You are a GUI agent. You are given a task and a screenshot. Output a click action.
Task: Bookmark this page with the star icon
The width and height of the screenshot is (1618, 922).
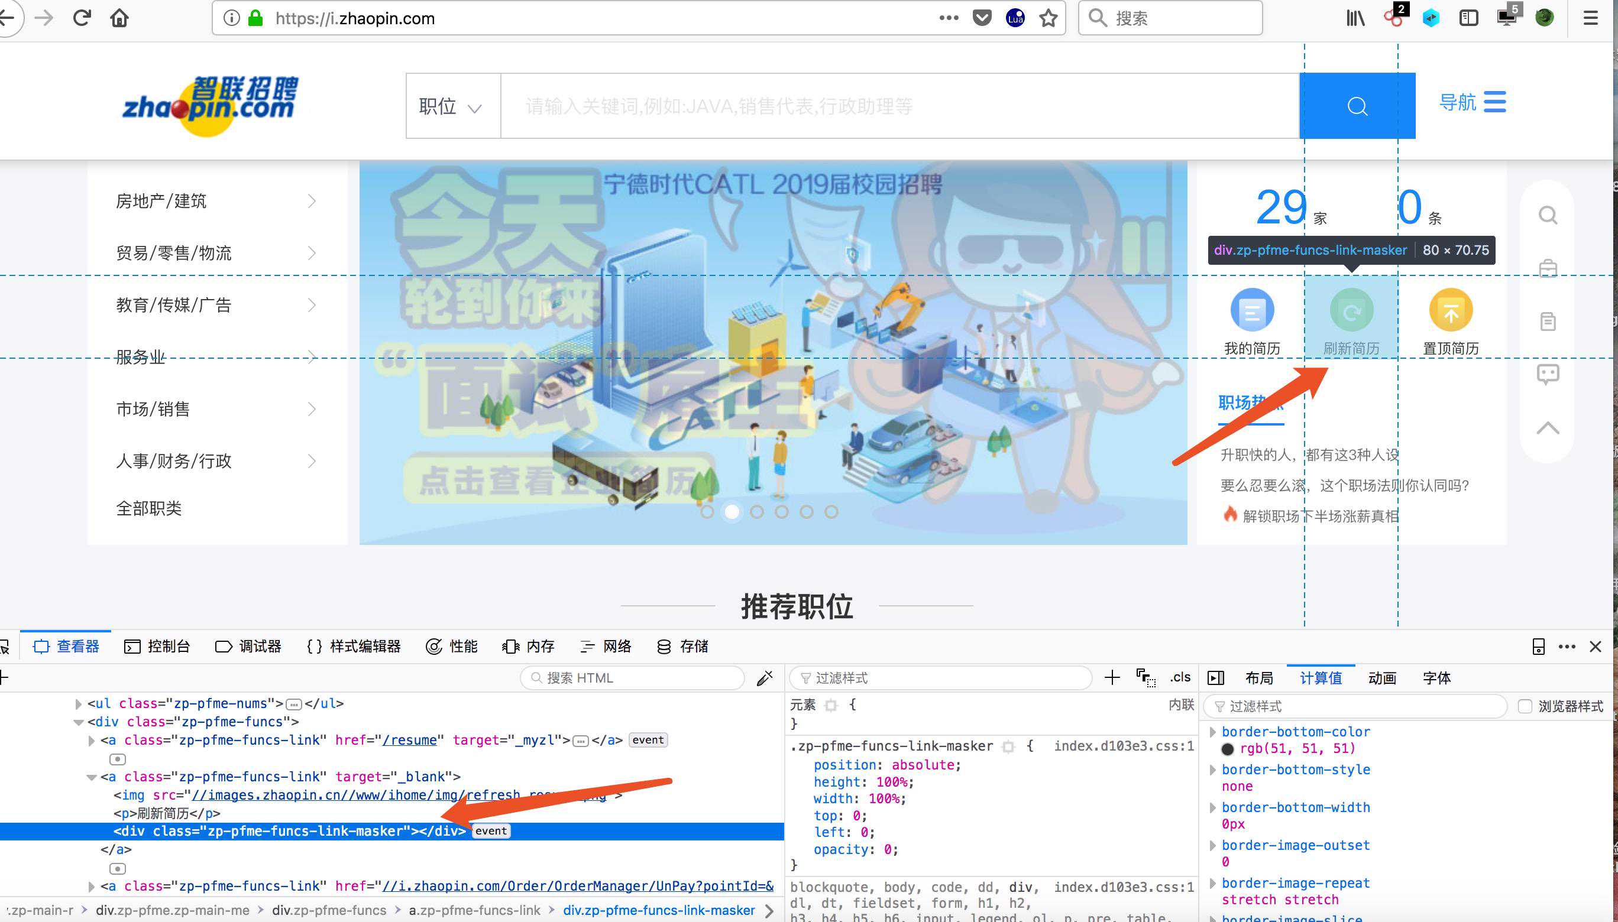(x=1049, y=18)
